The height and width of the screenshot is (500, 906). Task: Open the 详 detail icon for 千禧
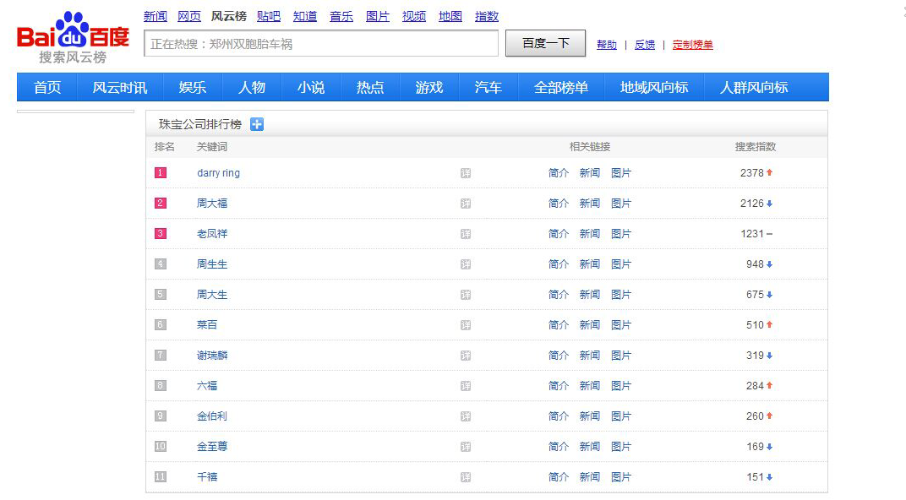coord(465,477)
